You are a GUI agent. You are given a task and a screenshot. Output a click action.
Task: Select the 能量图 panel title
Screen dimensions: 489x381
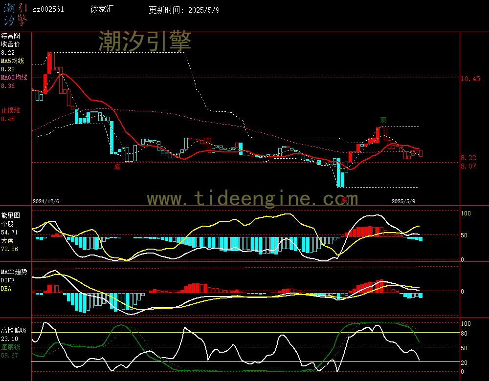tap(10, 215)
